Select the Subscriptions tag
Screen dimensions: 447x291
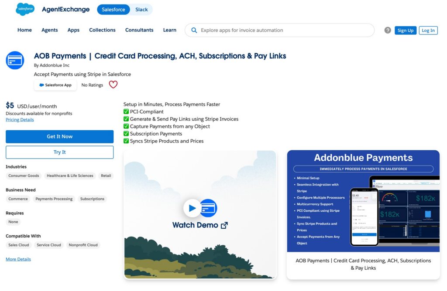click(92, 199)
